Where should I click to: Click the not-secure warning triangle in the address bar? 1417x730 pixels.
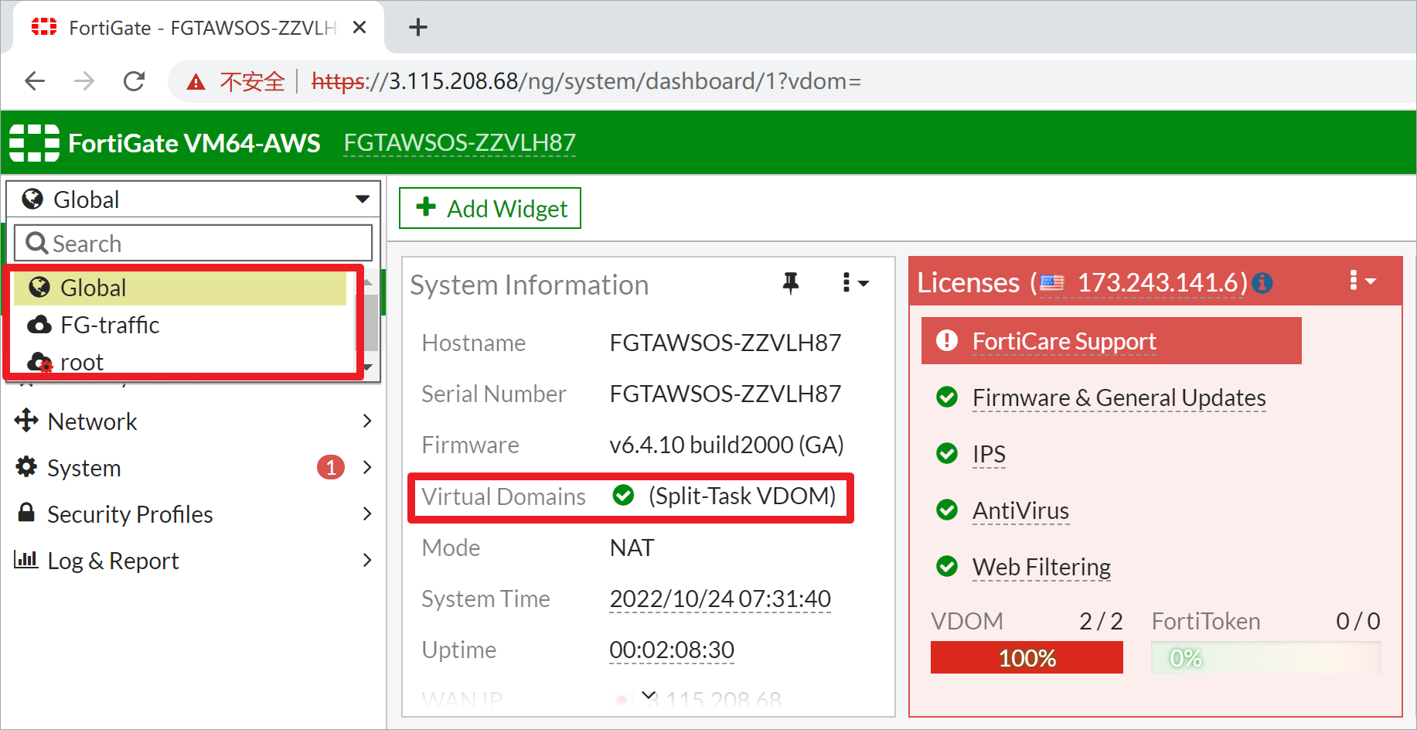(x=196, y=81)
